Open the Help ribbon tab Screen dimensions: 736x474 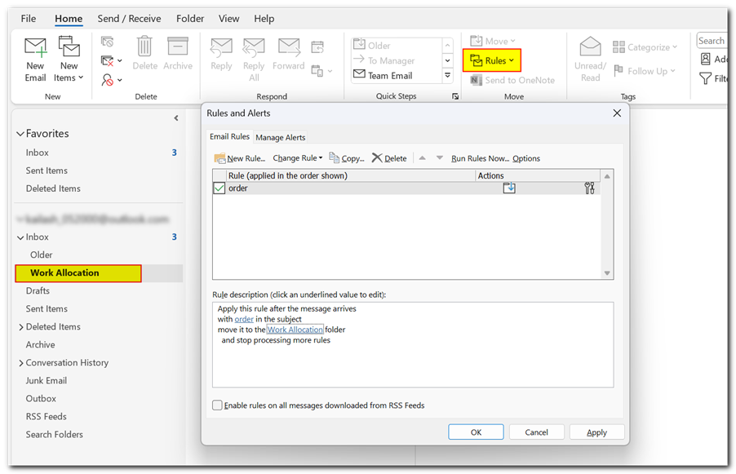pyautogui.click(x=264, y=19)
